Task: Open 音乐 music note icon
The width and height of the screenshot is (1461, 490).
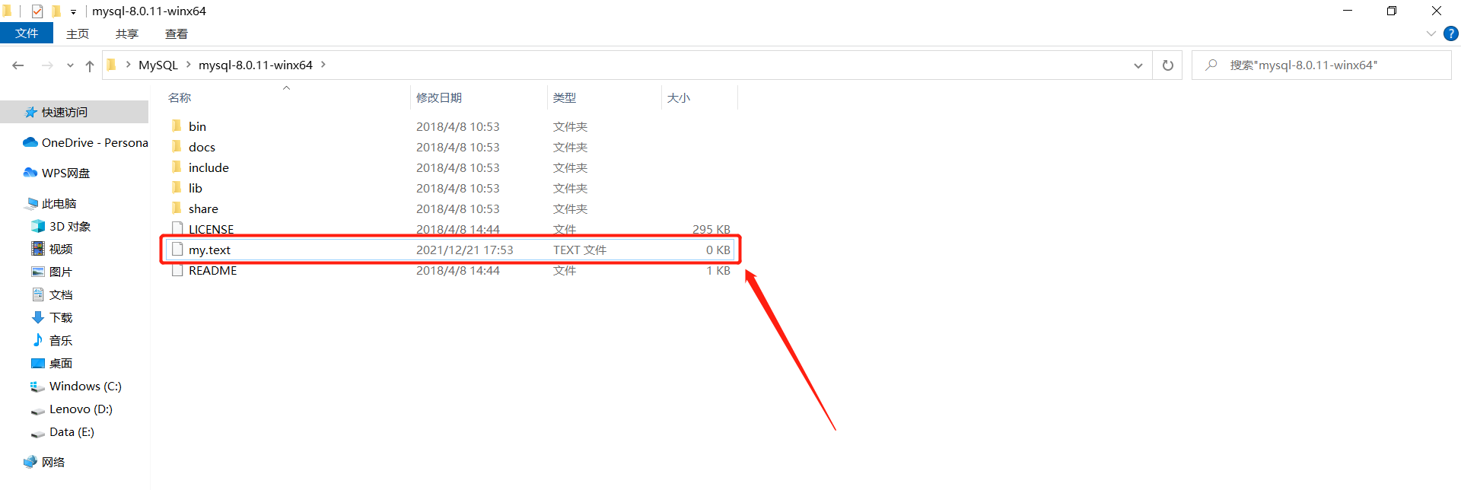Action: (38, 340)
